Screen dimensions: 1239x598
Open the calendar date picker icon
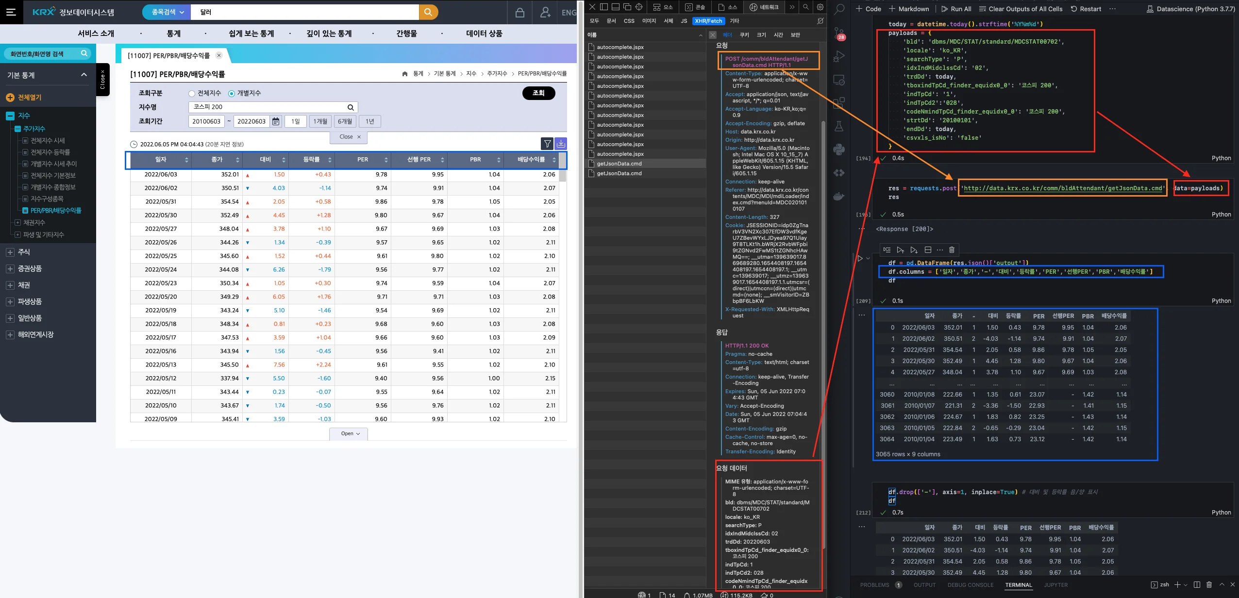[x=276, y=121]
